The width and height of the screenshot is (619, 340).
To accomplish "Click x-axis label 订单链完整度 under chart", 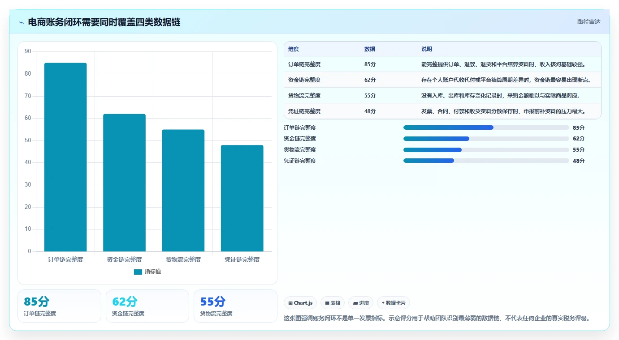I will tap(65, 259).
